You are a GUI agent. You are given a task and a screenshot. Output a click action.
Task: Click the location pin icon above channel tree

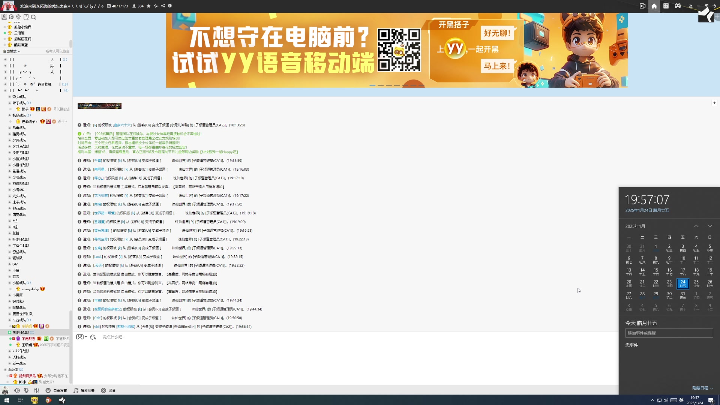[18, 17]
